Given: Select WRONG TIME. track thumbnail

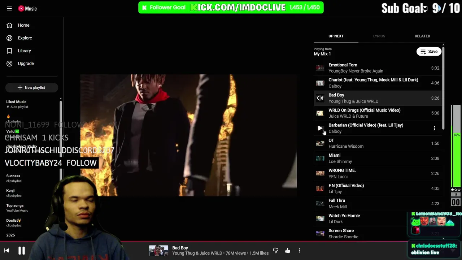Looking at the screenshot, I should [320, 173].
